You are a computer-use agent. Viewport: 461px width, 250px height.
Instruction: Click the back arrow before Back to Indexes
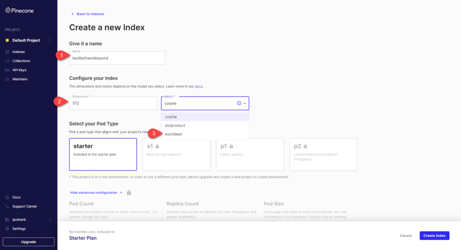pyautogui.click(x=72, y=14)
